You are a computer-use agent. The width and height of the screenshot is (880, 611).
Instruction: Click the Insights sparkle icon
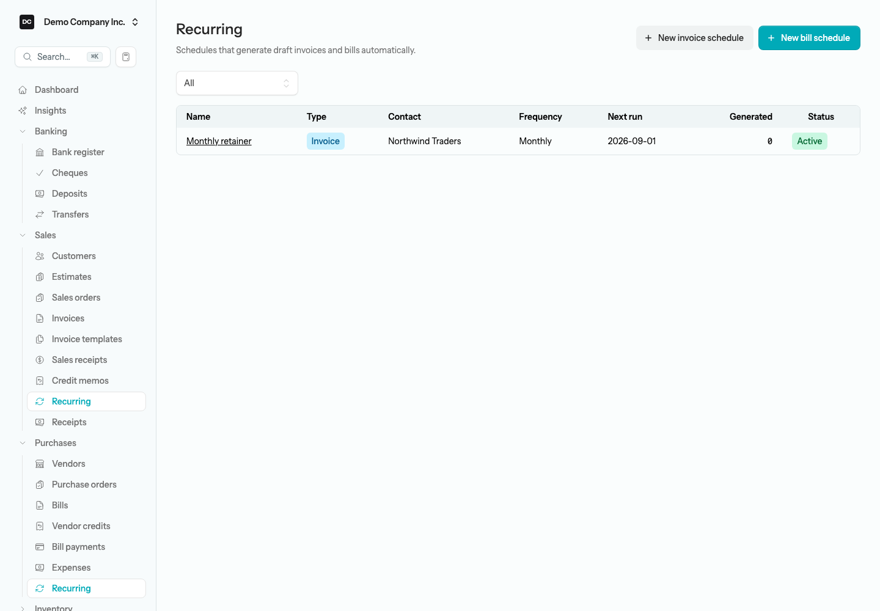pyautogui.click(x=23, y=111)
